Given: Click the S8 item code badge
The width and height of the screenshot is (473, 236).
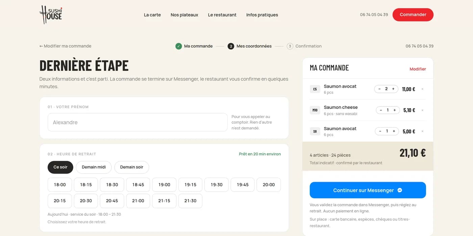Looking at the screenshot, I should click(x=315, y=131).
